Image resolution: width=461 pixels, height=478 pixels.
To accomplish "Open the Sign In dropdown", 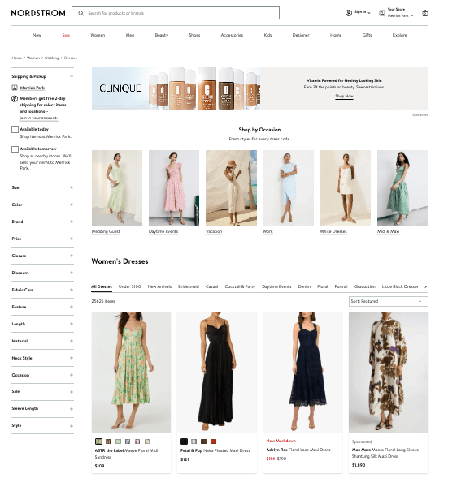I will coord(363,12).
